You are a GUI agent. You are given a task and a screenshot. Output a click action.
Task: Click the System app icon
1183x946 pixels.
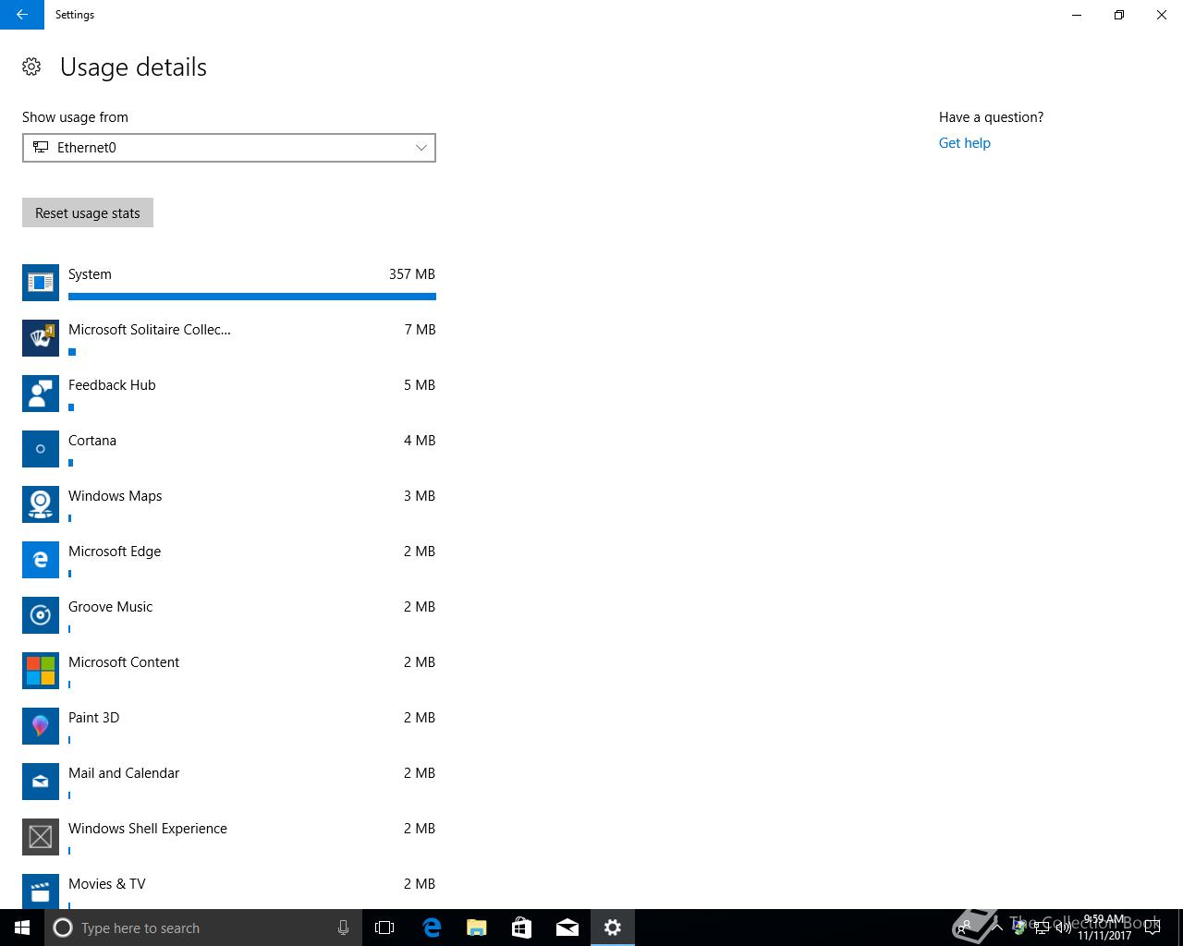click(41, 283)
